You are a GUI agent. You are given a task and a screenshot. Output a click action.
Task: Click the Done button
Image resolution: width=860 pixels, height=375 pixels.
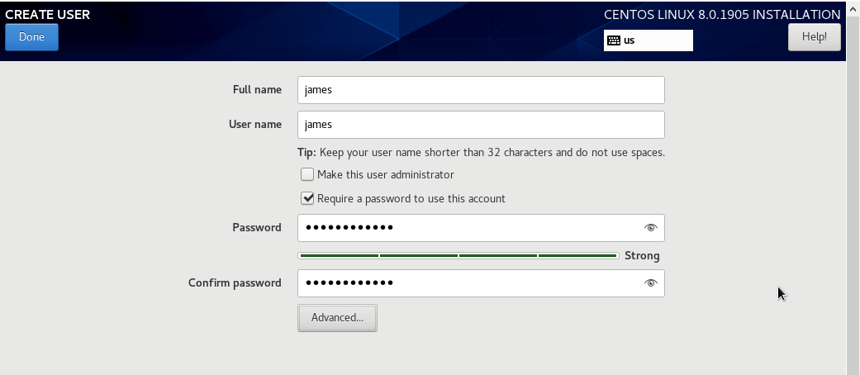pos(31,36)
